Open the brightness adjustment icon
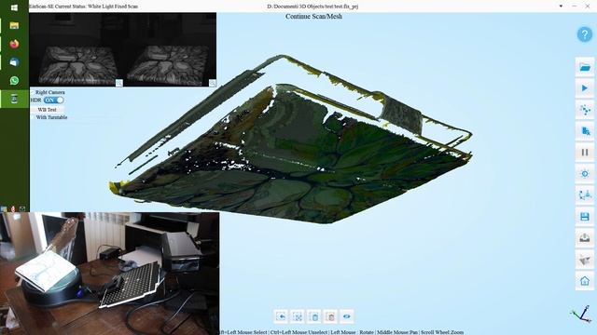Image resolution: width=597 pixels, height=335 pixels. tap(585, 174)
